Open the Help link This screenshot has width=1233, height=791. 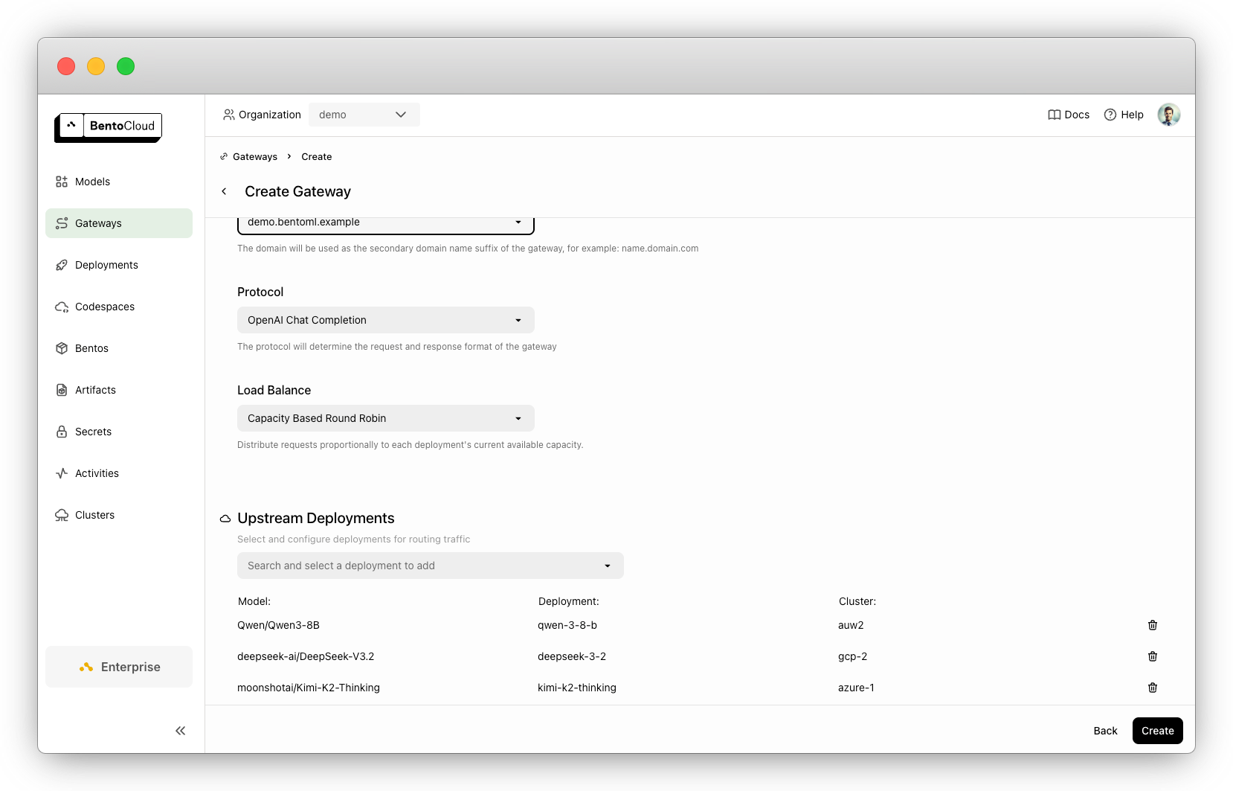1124,115
